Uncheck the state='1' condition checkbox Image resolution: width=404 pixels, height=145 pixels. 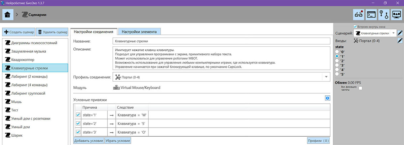point(78,115)
